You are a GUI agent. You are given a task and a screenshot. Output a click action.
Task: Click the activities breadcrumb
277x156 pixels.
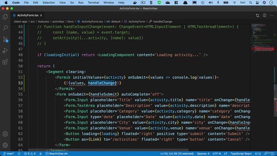click(x=58, y=22)
